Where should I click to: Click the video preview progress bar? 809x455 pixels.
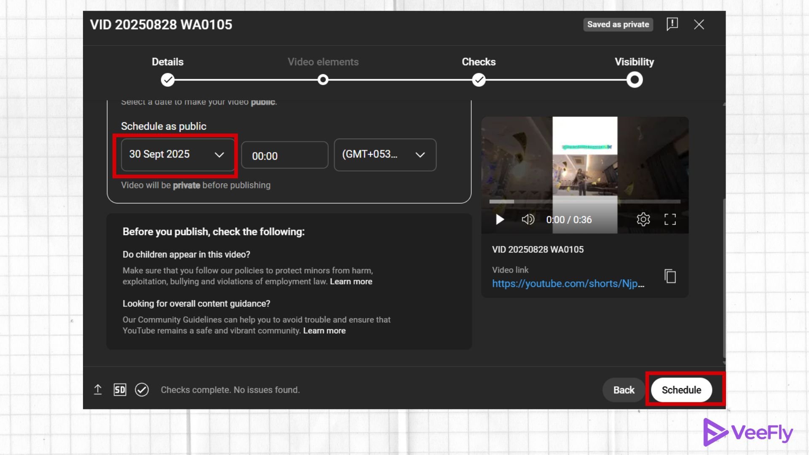pos(584,202)
